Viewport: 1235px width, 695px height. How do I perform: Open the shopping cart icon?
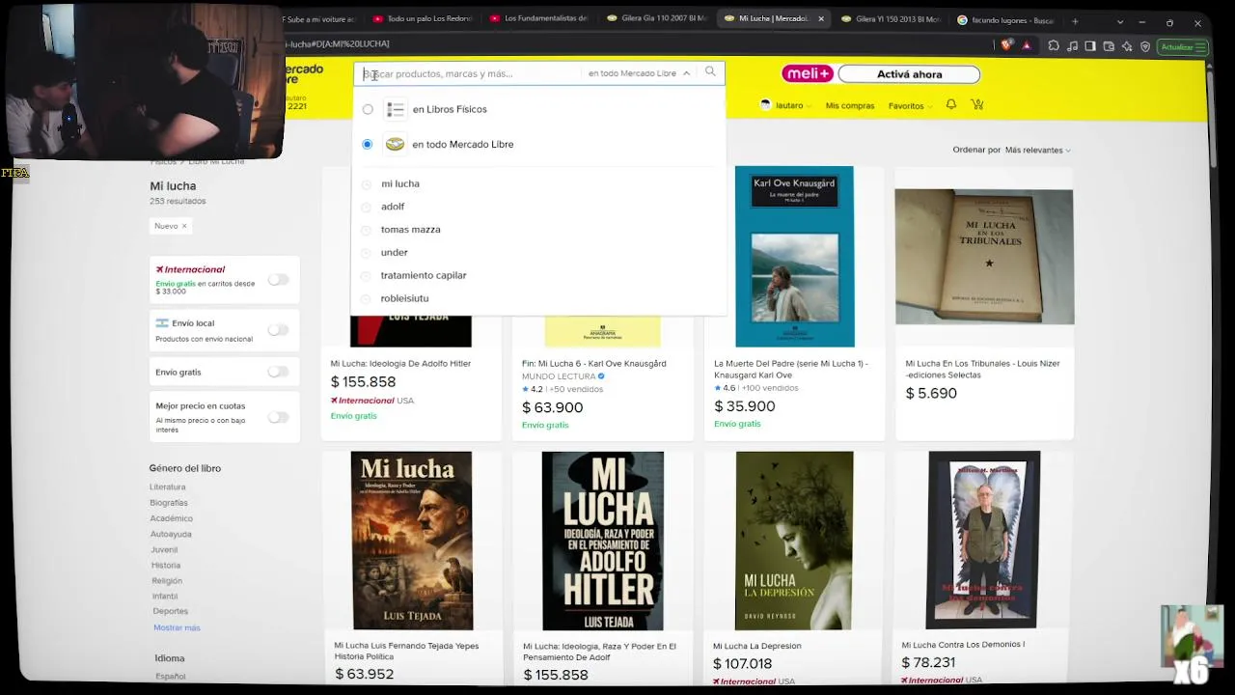tap(977, 104)
